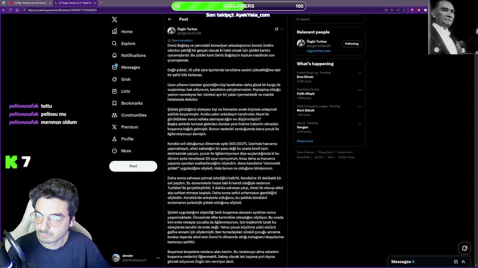This screenshot has width=478, height=268.
Task: Open the Lists icon in sidebar
Action: (115, 91)
